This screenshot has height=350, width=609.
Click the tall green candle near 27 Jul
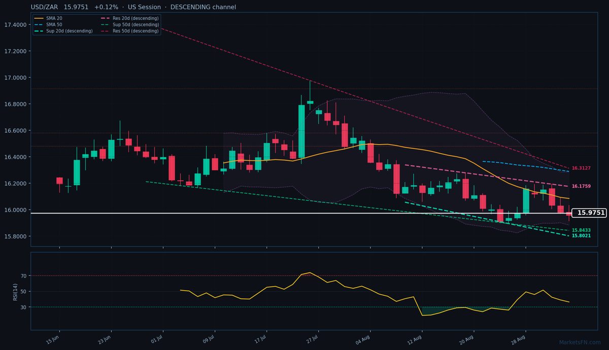(301, 131)
